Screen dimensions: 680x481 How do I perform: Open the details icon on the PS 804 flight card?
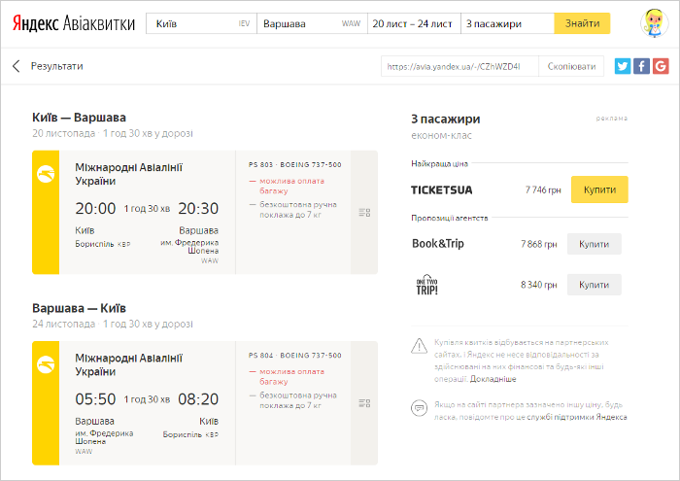coord(364,403)
